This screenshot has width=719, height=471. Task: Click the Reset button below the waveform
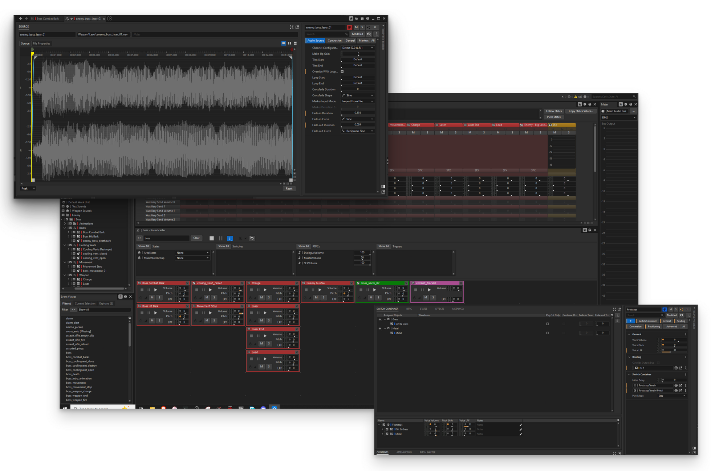(x=289, y=189)
